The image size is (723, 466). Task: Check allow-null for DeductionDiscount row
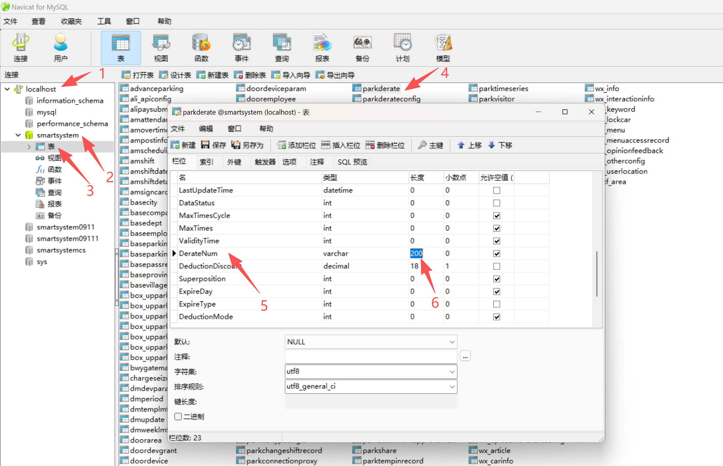(496, 266)
